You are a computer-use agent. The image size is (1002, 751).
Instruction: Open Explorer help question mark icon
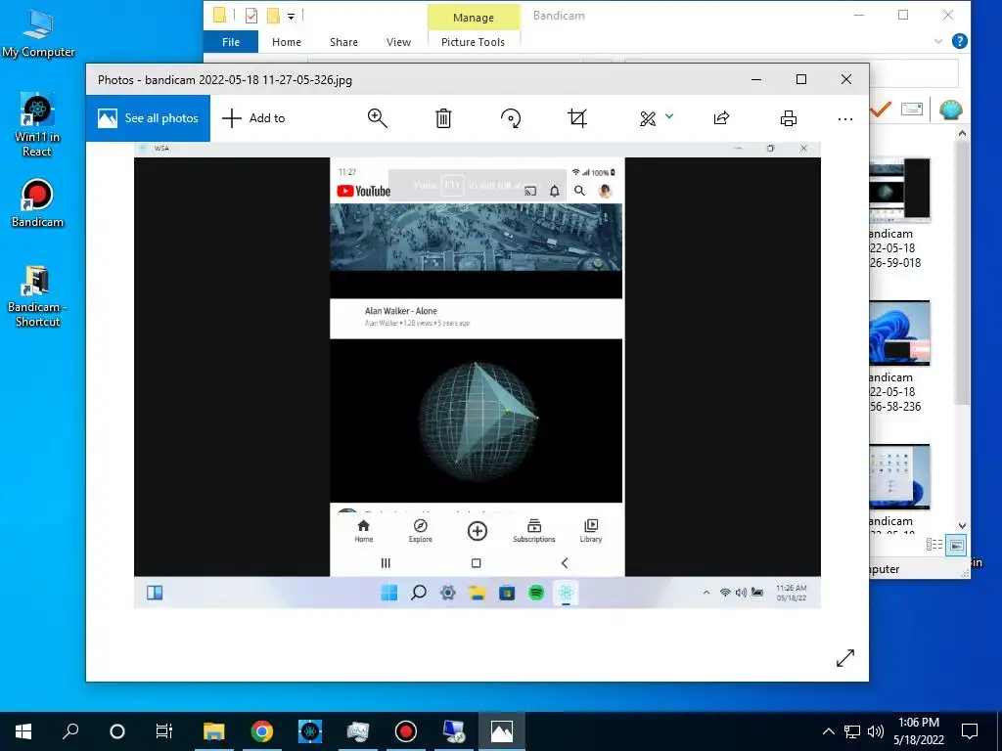959,41
